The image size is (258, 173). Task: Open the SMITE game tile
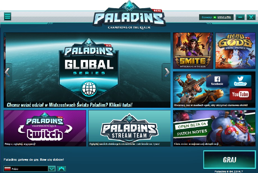[193, 51]
